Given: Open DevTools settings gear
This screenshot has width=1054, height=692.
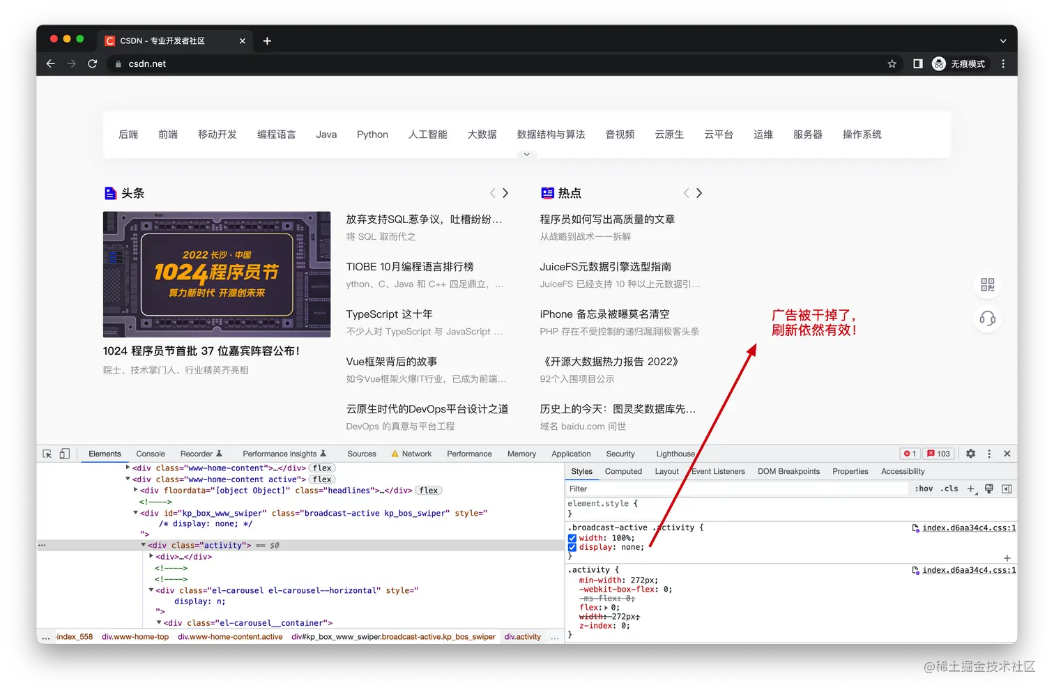Looking at the screenshot, I should click(970, 454).
